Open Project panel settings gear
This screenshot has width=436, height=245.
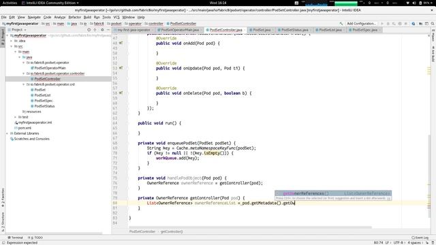[102, 30]
